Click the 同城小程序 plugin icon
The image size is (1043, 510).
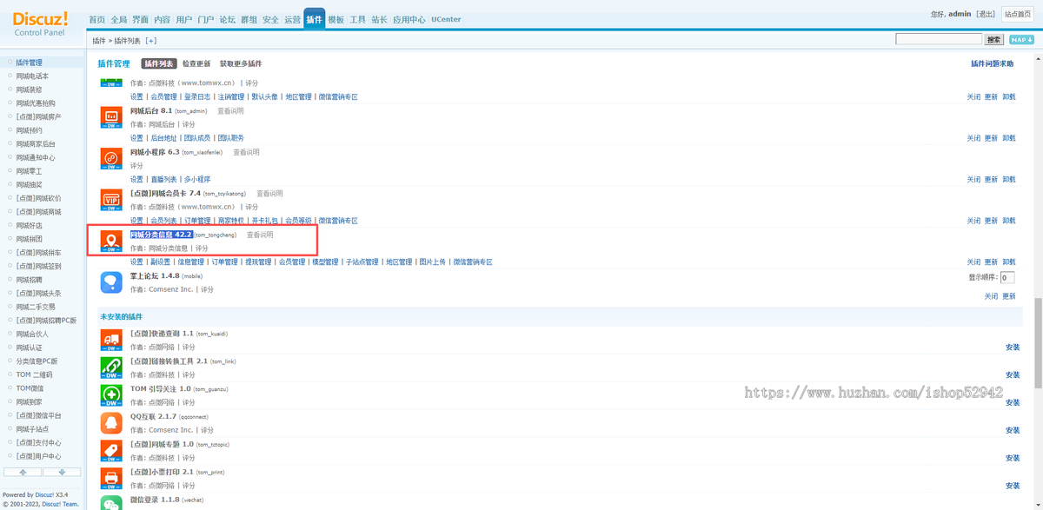111,158
